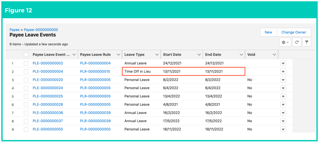
Task: Click Annual Leave in the PLE-0000000002 row
Action: pyautogui.click(x=136, y=63)
